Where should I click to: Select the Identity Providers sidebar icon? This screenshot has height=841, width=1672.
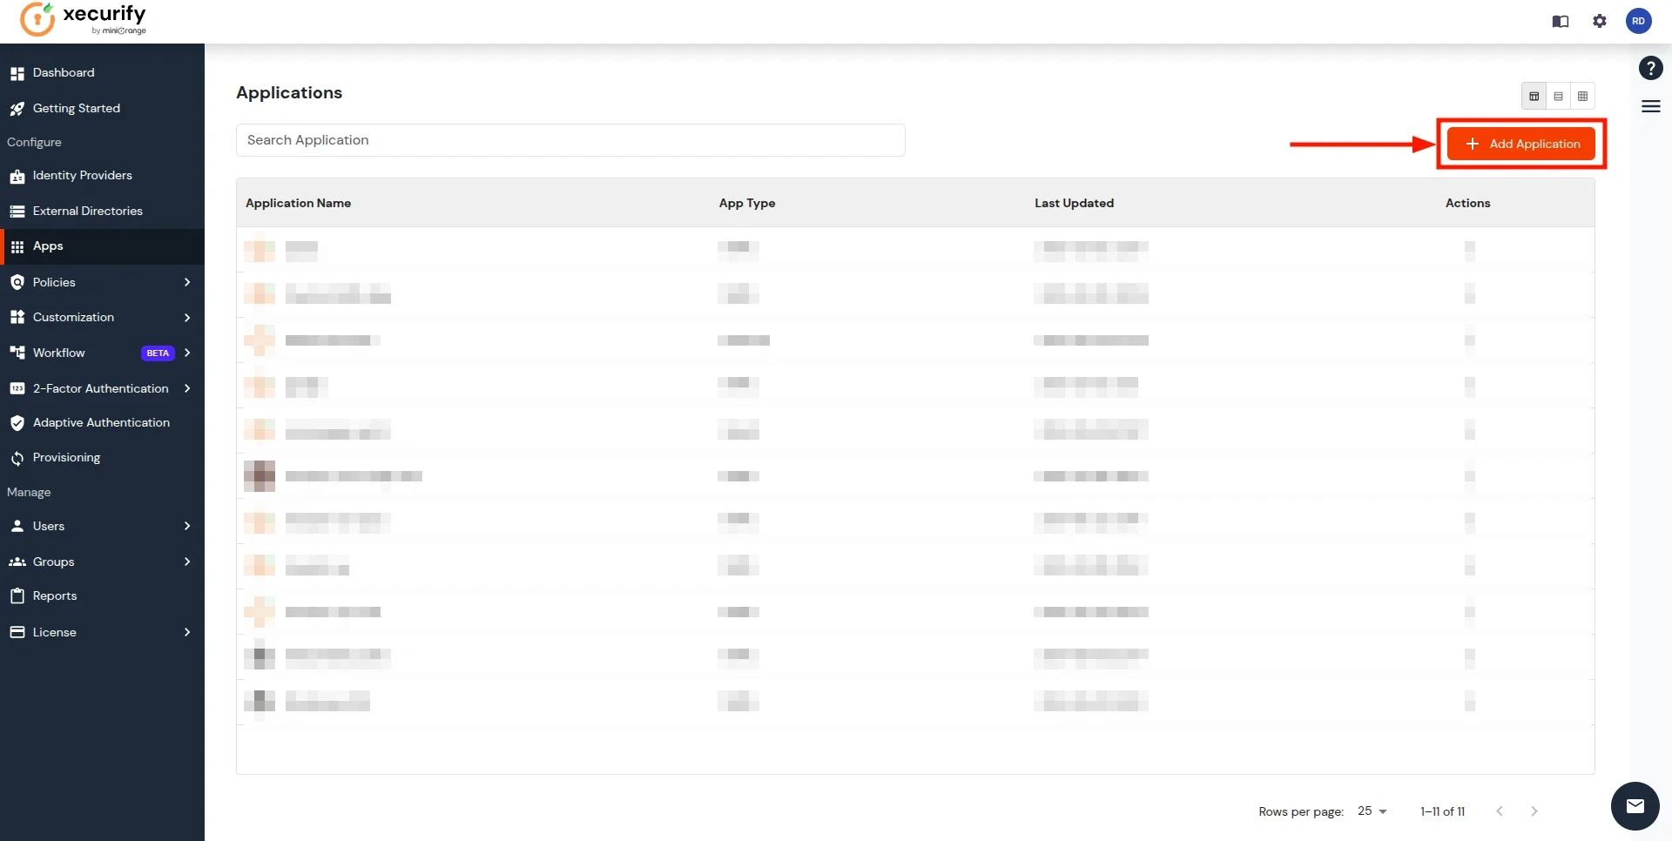(x=18, y=176)
